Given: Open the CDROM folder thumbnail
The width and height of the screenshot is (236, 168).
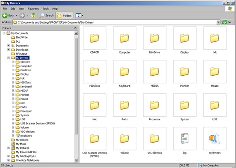Looking at the screenshot, I should tap(94, 38).
